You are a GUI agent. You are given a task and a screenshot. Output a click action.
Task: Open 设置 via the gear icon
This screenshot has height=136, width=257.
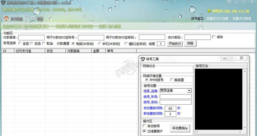pos(33,19)
